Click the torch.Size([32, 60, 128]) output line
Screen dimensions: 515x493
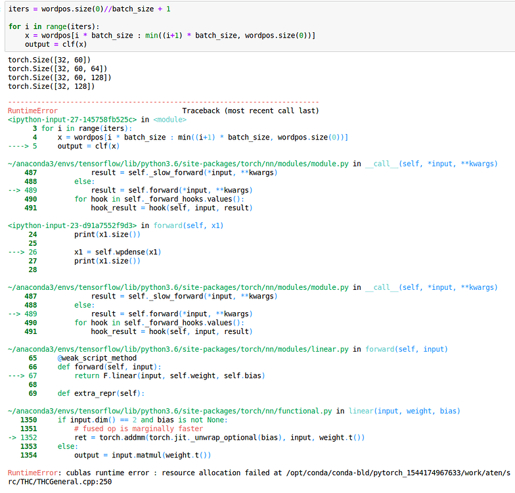(x=59, y=77)
